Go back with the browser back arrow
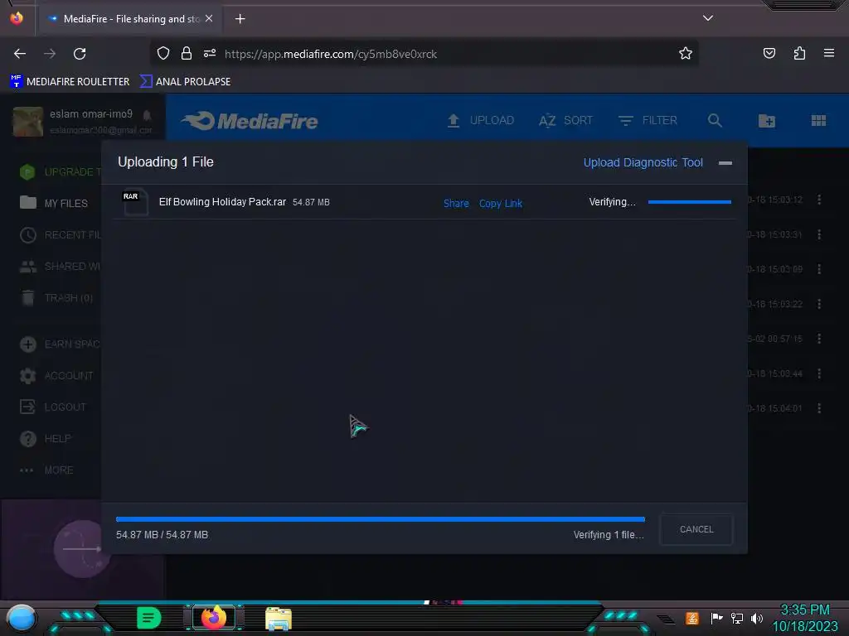This screenshot has width=849, height=636. [20, 54]
